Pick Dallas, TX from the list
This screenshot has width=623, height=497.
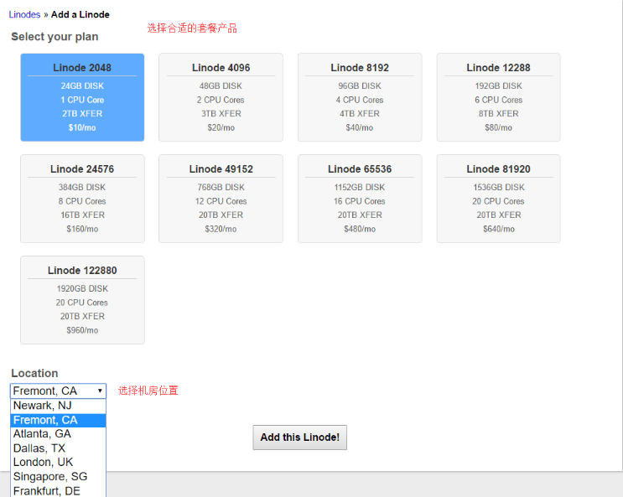(39, 448)
